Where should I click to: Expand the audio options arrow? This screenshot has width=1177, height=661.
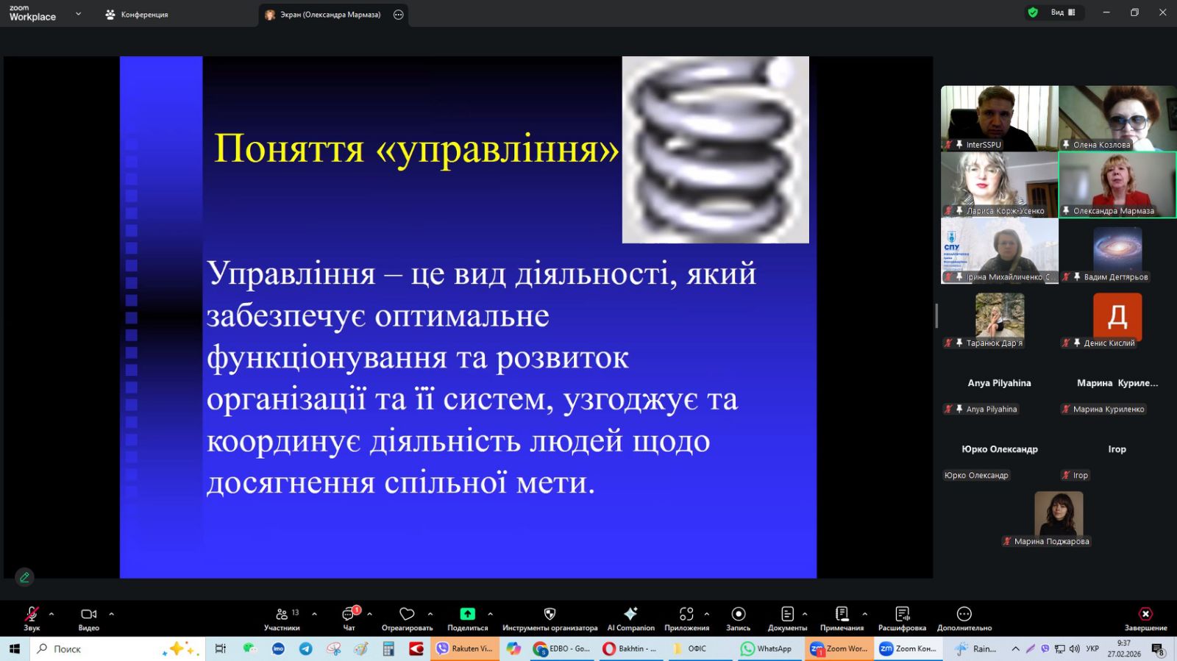click(x=51, y=614)
